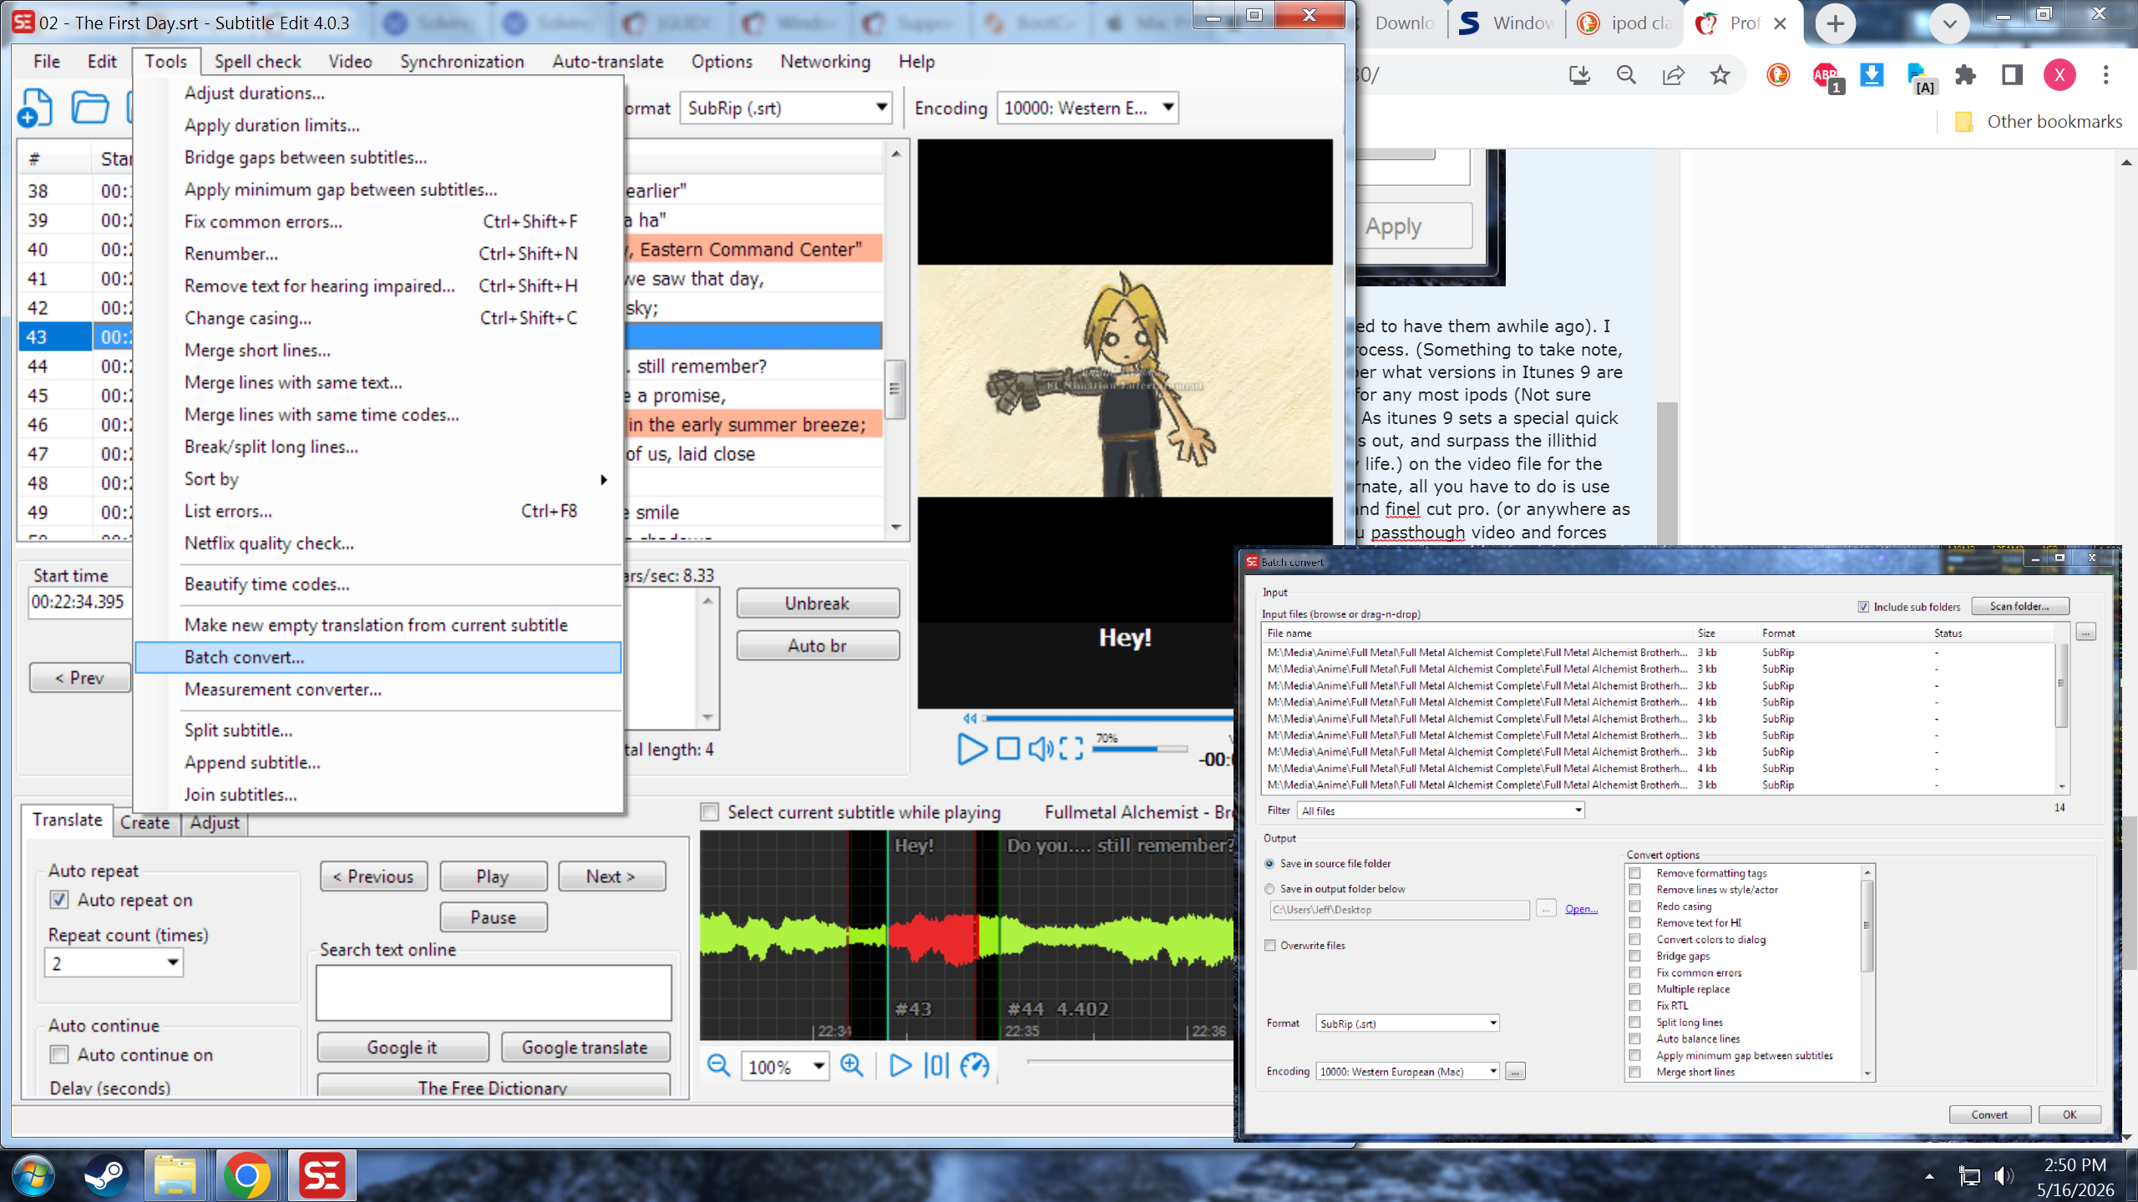Click the Unbreak button
The width and height of the screenshot is (2138, 1202).
(x=818, y=604)
